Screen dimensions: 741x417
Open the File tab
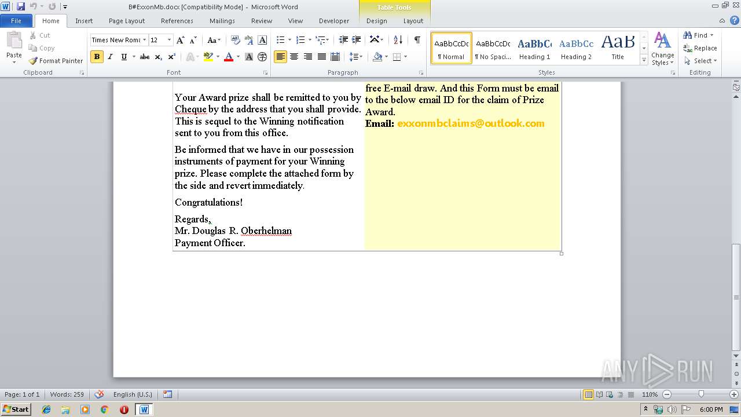click(x=16, y=21)
